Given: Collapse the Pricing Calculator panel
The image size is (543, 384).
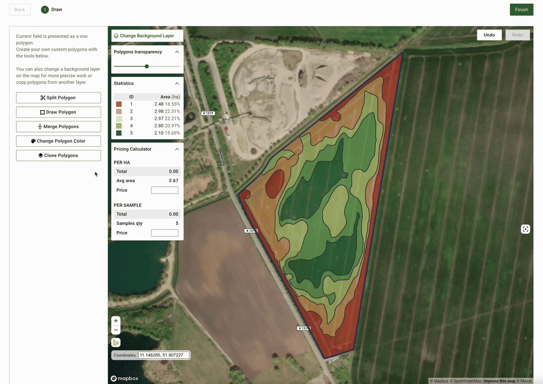Looking at the screenshot, I should (177, 149).
